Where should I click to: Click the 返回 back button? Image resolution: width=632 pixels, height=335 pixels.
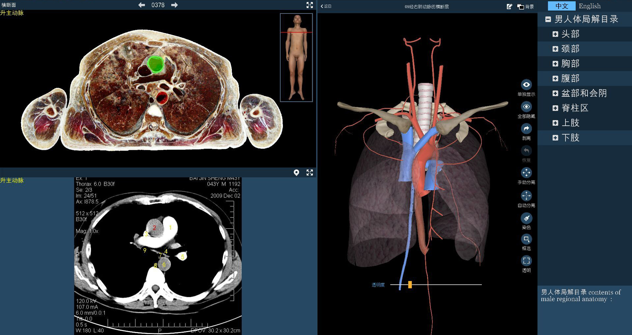pos(326,6)
